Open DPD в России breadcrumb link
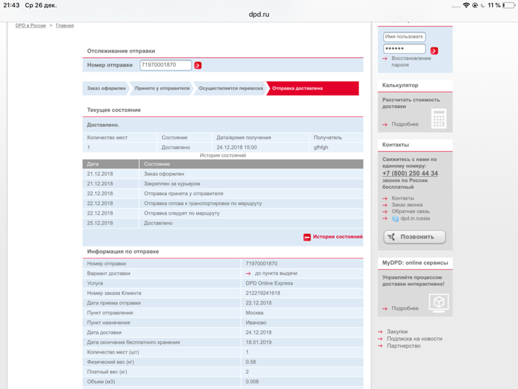Image resolution: width=518 pixels, height=389 pixels. click(x=30, y=25)
